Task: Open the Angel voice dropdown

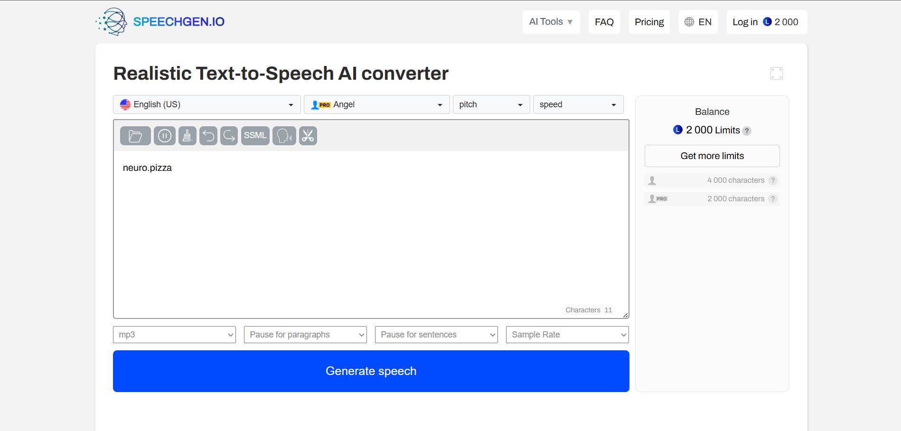Action: point(376,104)
